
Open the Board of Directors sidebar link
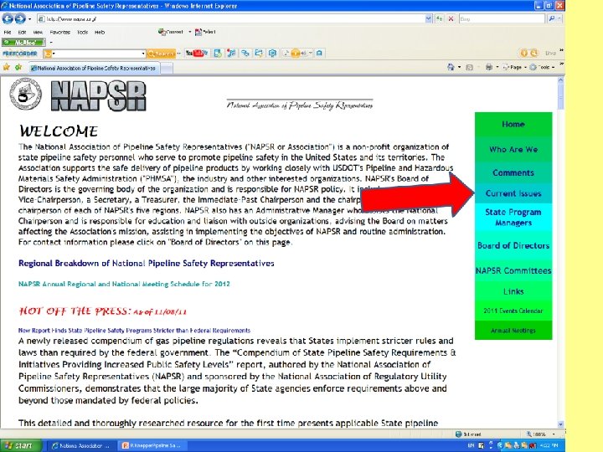coord(513,245)
